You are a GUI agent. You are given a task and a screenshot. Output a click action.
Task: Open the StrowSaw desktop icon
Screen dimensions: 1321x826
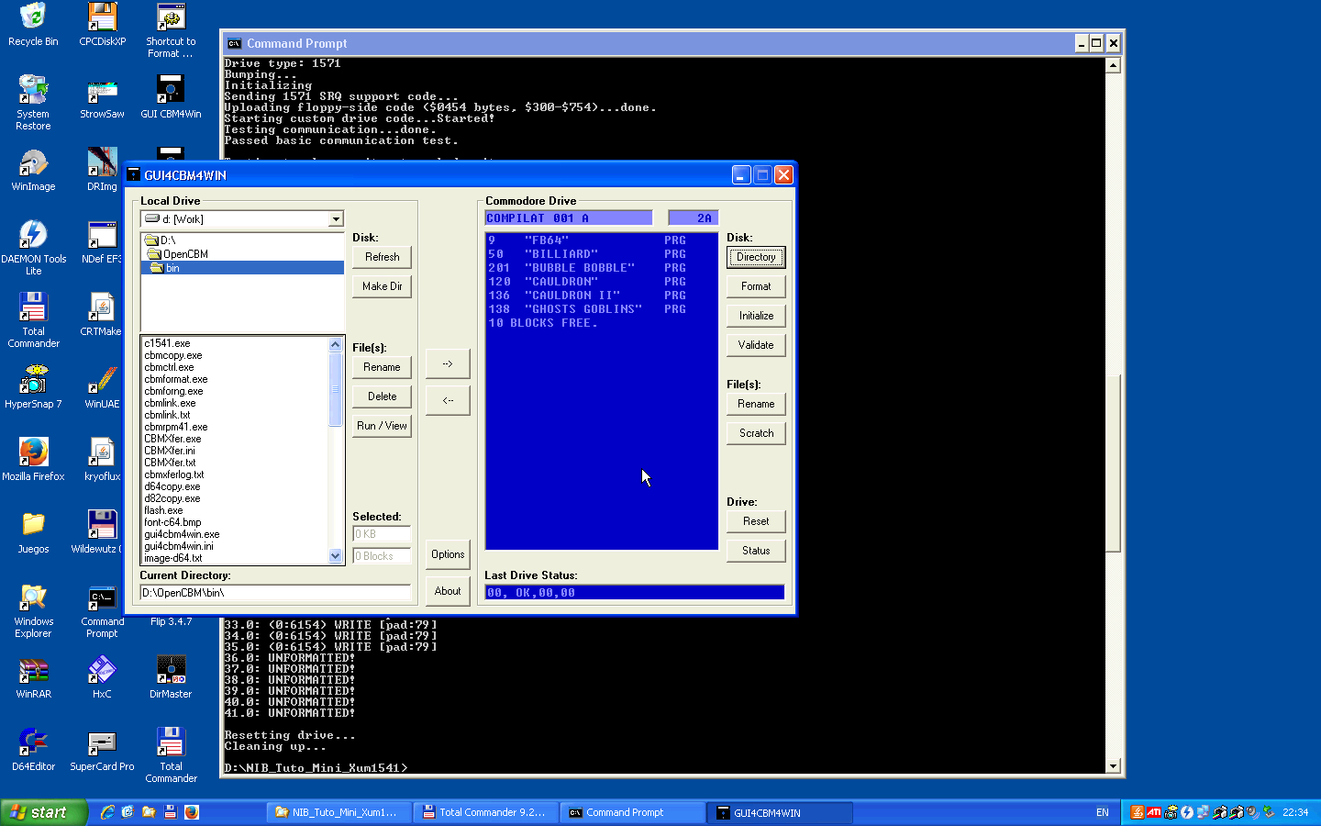(x=102, y=97)
